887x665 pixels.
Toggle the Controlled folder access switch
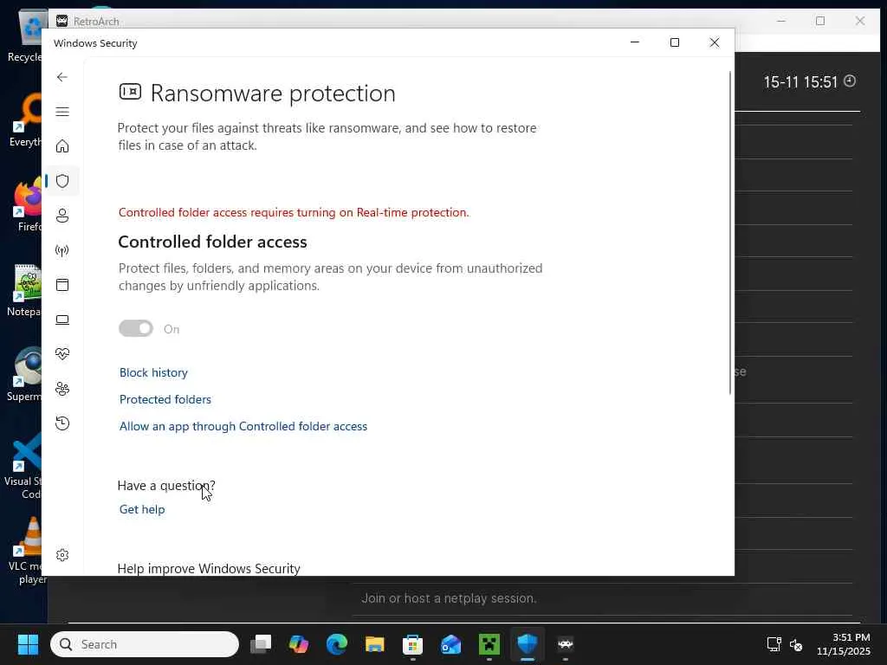point(136,328)
